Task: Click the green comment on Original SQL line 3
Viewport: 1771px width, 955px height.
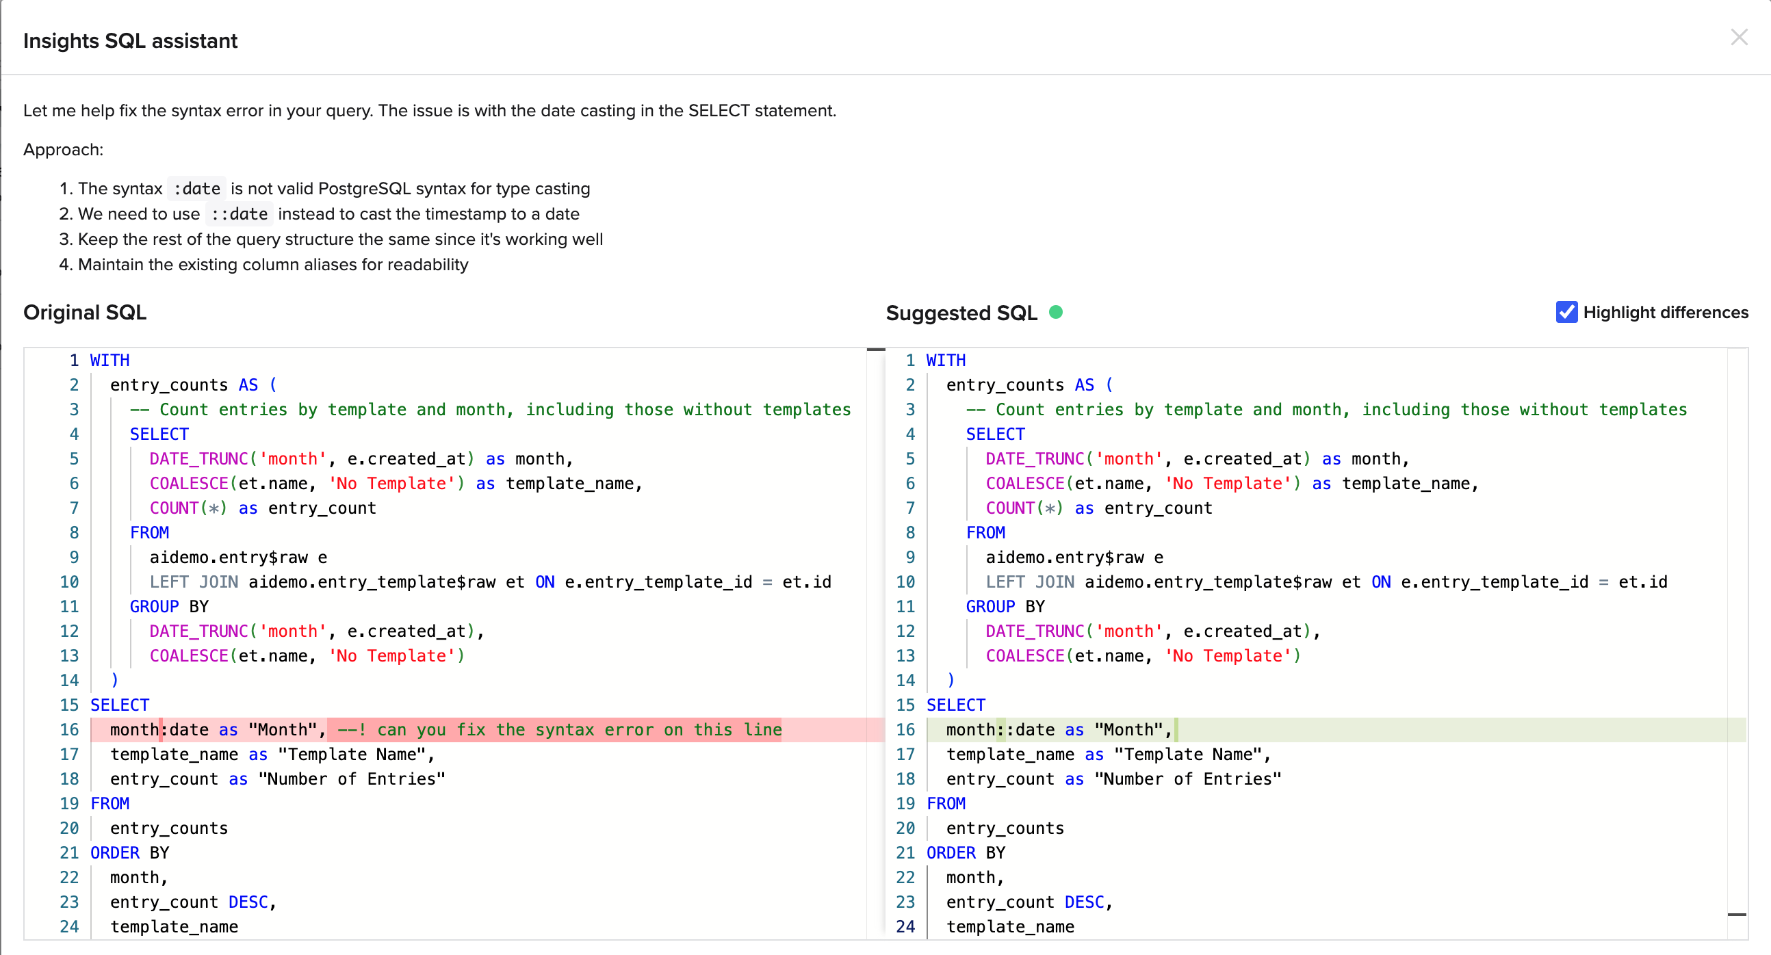Action: (x=489, y=410)
